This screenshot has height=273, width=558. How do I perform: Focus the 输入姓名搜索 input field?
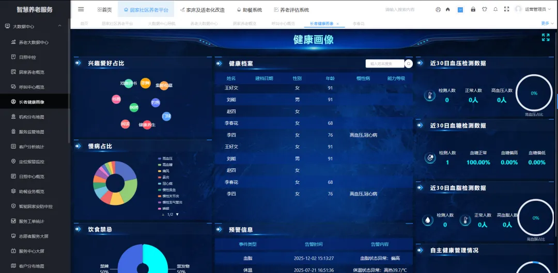coord(385,63)
